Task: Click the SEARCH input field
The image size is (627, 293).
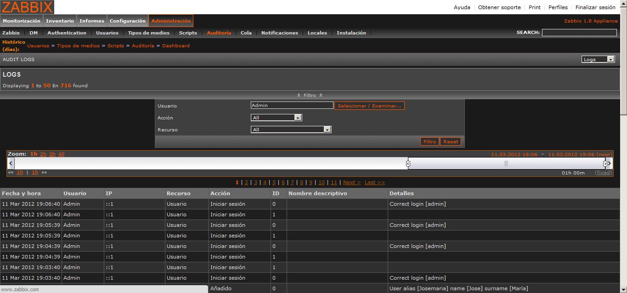Action: (x=579, y=33)
